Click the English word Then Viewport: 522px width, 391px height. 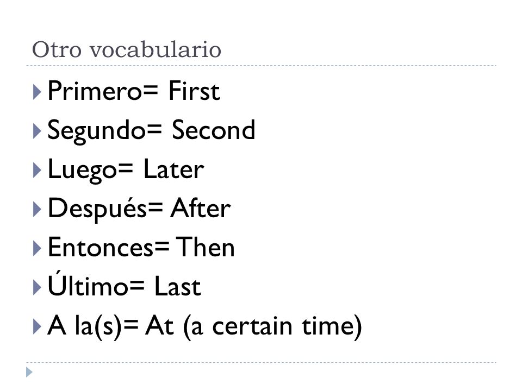pyautogui.click(x=205, y=248)
